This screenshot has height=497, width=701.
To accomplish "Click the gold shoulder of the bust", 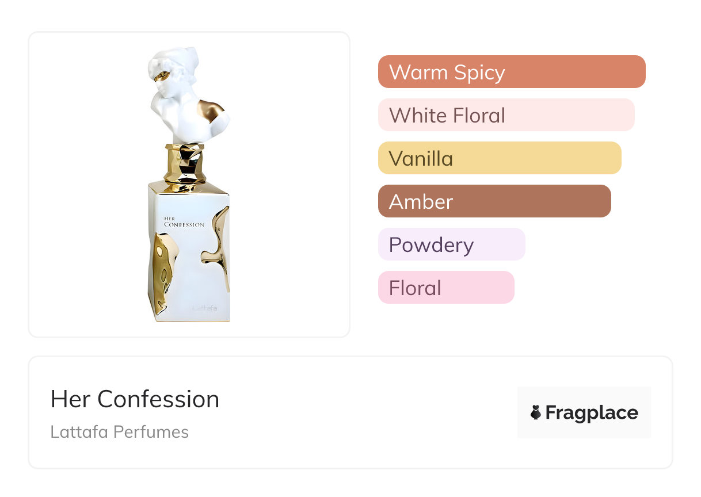I will coord(211,110).
